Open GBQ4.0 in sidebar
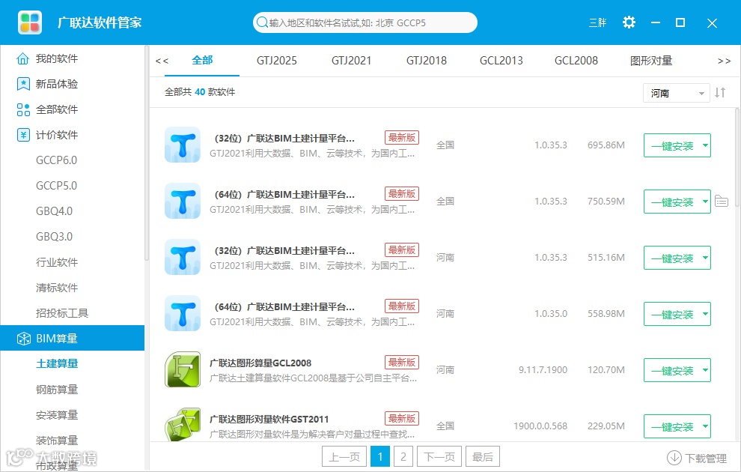 (x=55, y=211)
